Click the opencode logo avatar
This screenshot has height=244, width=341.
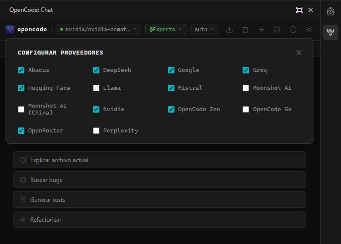coord(10,29)
